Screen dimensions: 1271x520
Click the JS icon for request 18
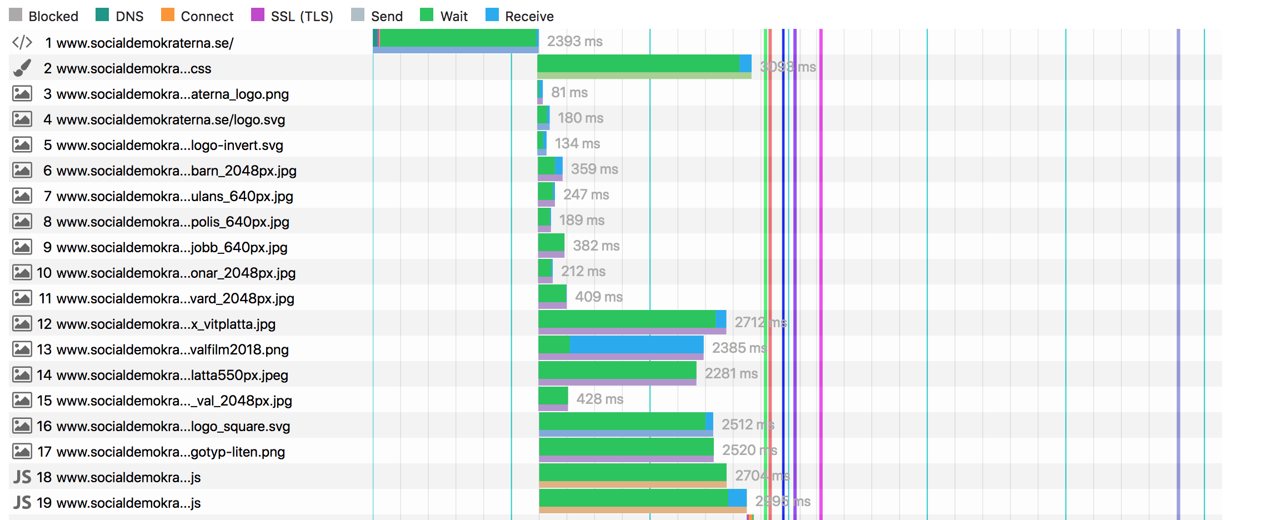22,477
